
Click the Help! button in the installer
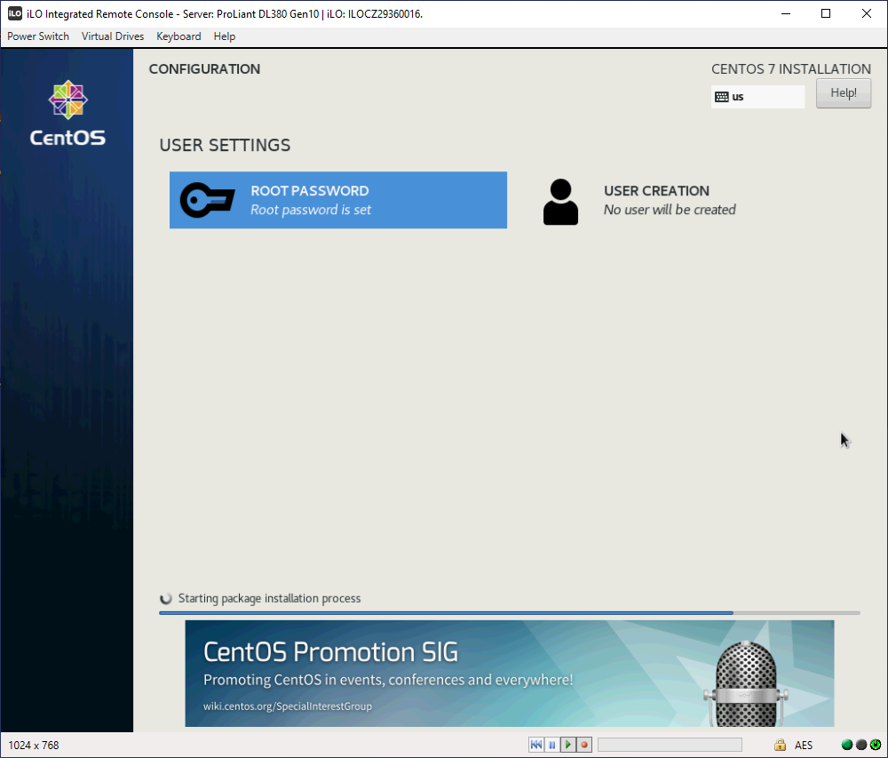844,93
